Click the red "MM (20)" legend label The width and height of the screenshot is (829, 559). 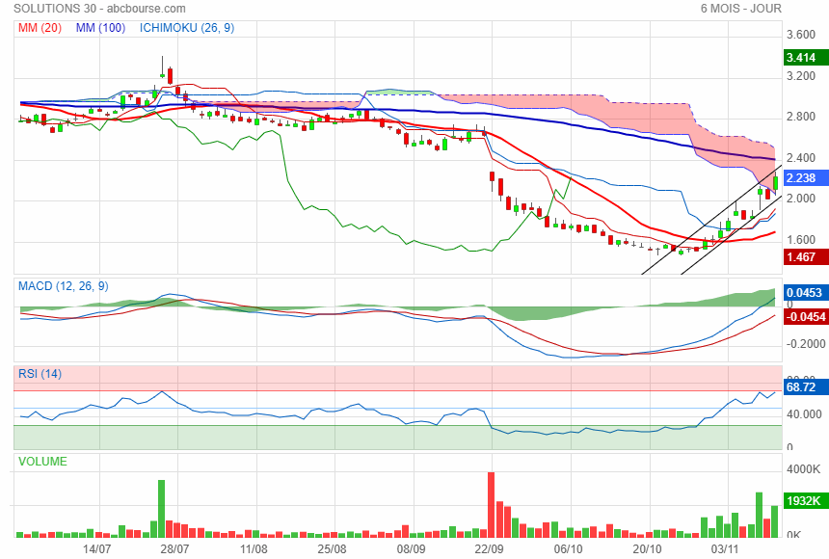[x=40, y=28]
